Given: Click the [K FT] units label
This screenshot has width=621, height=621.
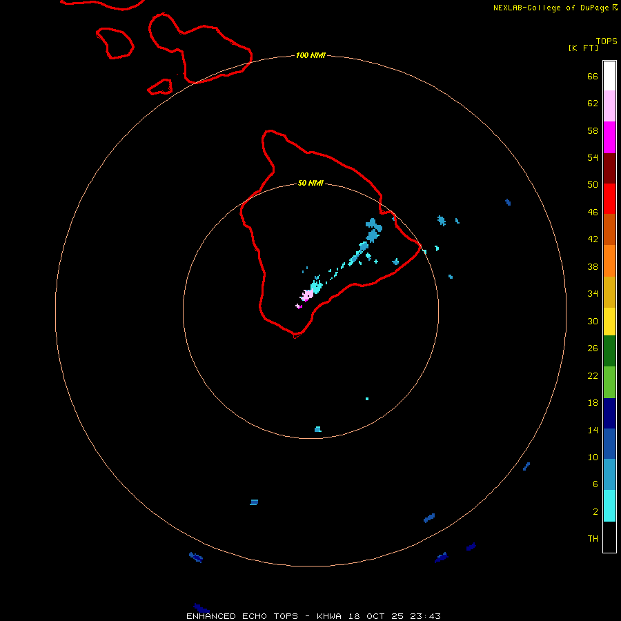Looking at the screenshot, I should tap(583, 48).
